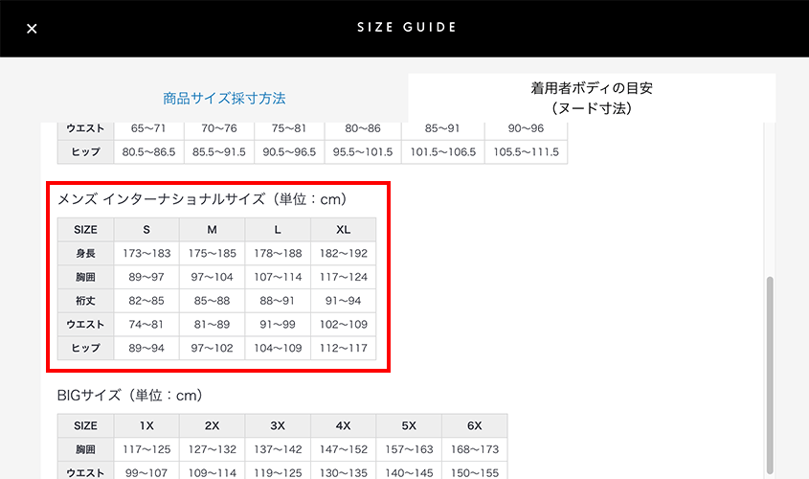The height and width of the screenshot is (479, 809).
Task: Click the 157~163 chest cell for 5X
Action: click(x=409, y=449)
